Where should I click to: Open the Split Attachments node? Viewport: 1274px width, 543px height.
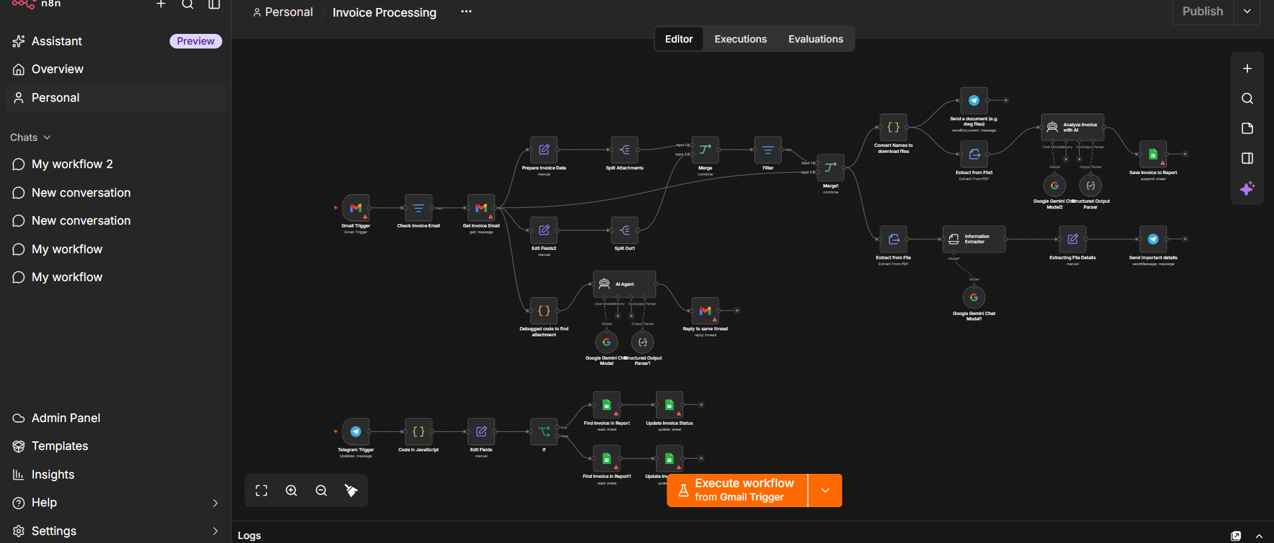tap(625, 150)
